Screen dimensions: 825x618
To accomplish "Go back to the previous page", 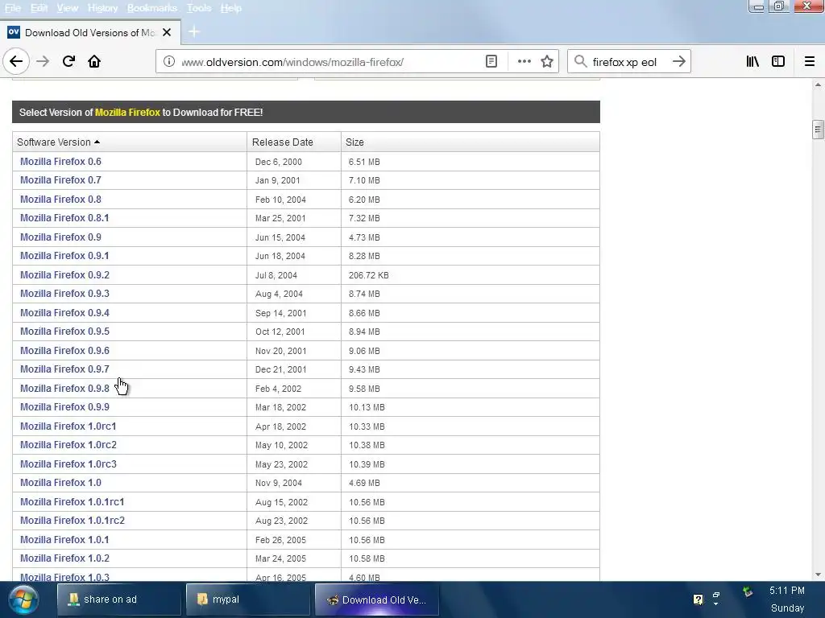I will 16,61.
